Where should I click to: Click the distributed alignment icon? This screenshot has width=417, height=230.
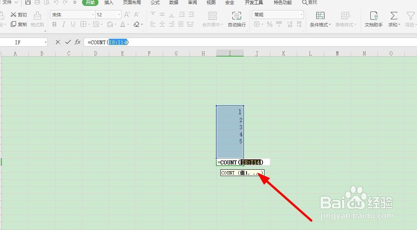click(x=190, y=24)
